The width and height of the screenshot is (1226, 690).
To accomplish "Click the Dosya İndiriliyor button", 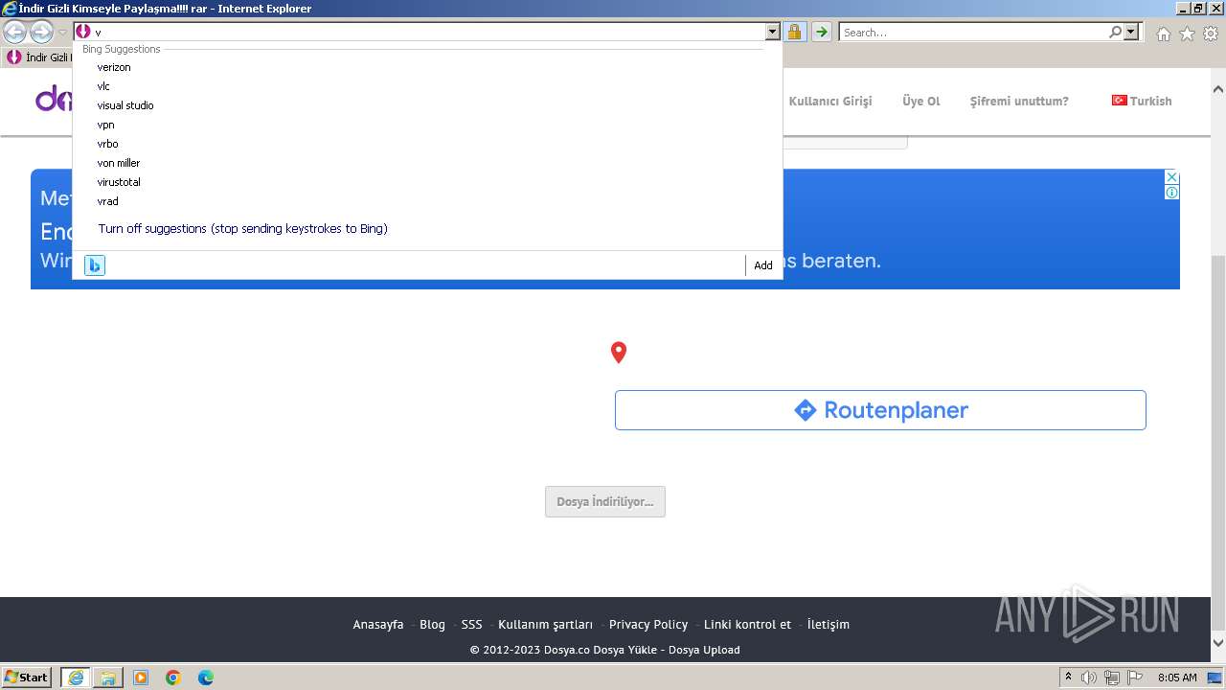I will tap(605, 501).
